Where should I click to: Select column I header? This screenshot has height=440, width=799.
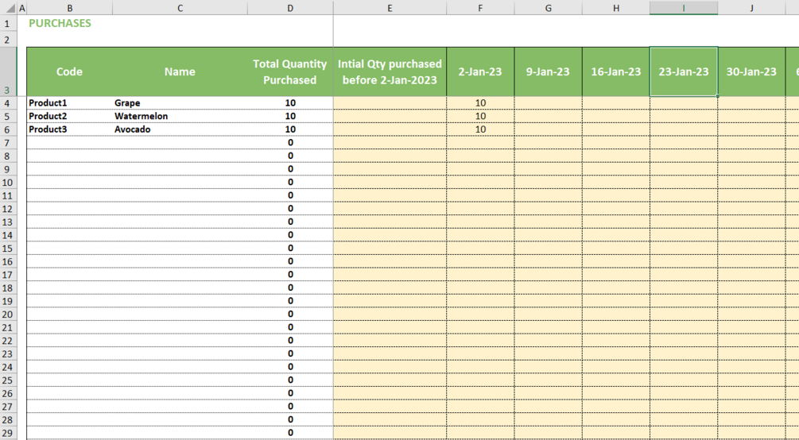tap(684, 8)
